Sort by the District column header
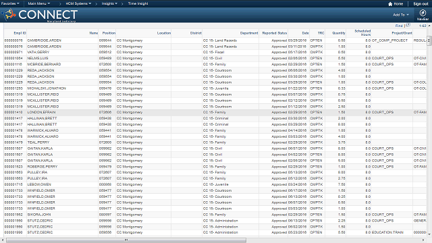Screen dimensions: 432x243 point(196,33)
